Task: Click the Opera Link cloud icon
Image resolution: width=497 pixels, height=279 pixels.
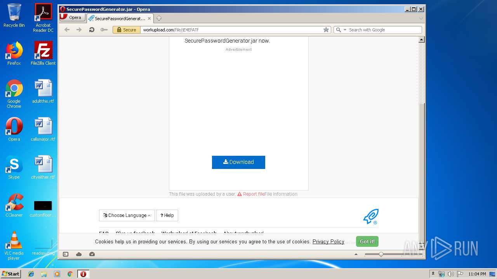Action: [79, 254]
